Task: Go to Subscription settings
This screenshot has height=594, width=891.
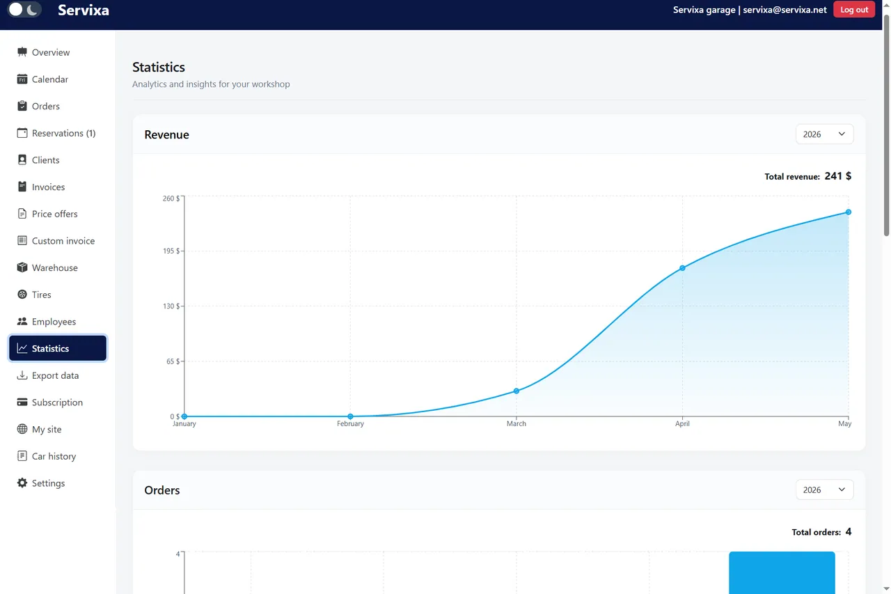Action: [58, 402]
